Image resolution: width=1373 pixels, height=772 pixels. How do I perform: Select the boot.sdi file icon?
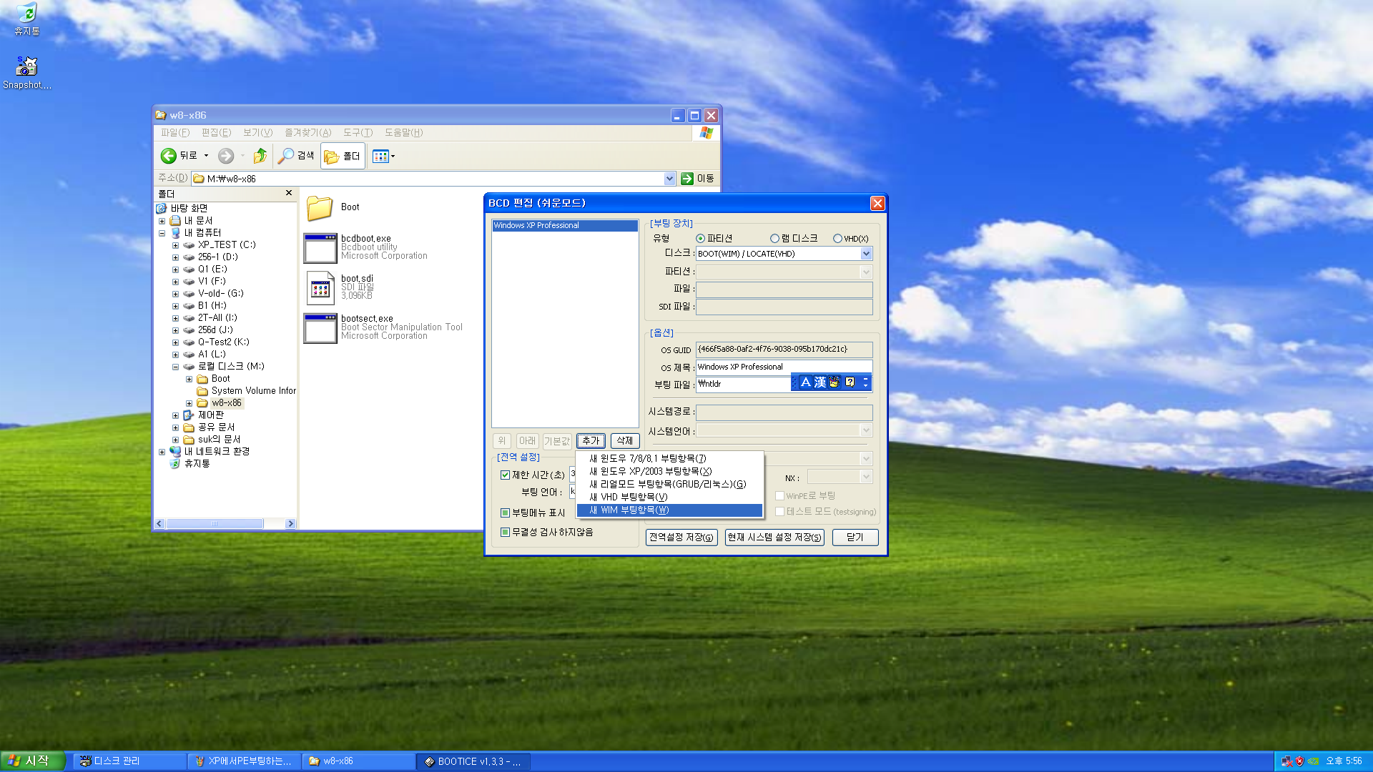[320, 288]
